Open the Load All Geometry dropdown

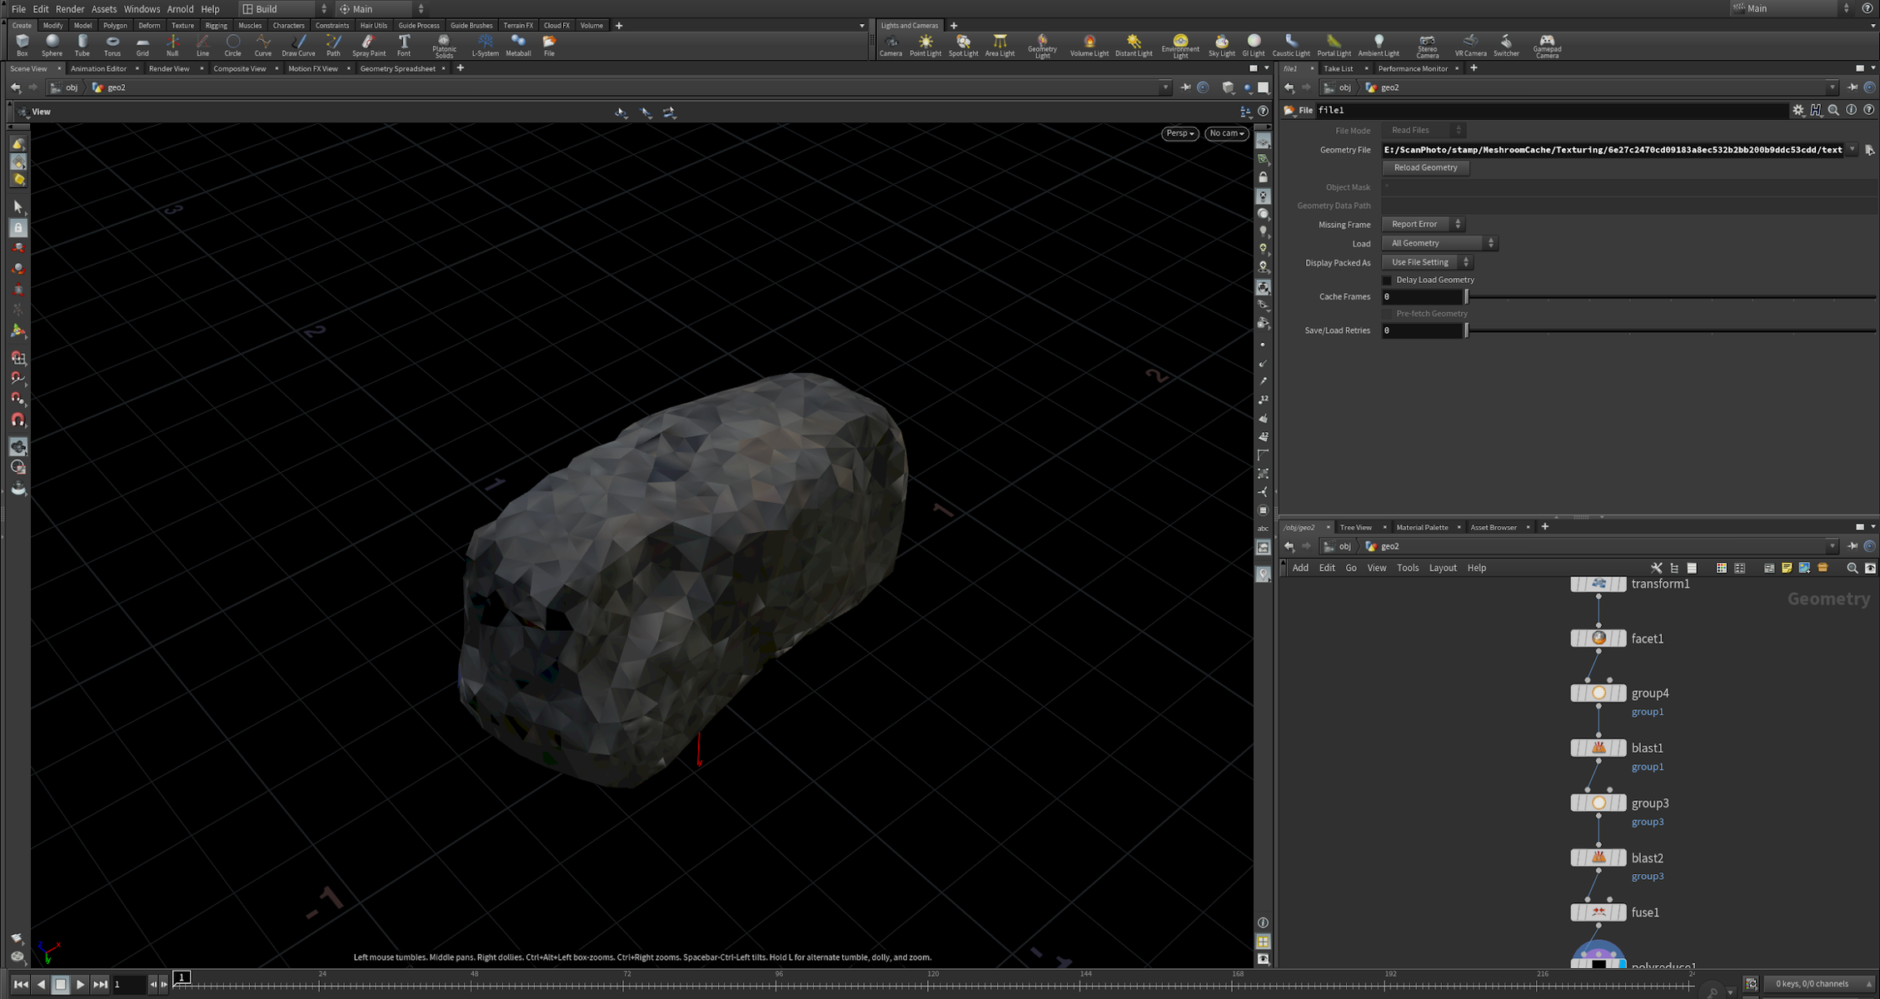[x=1440, y=243]
